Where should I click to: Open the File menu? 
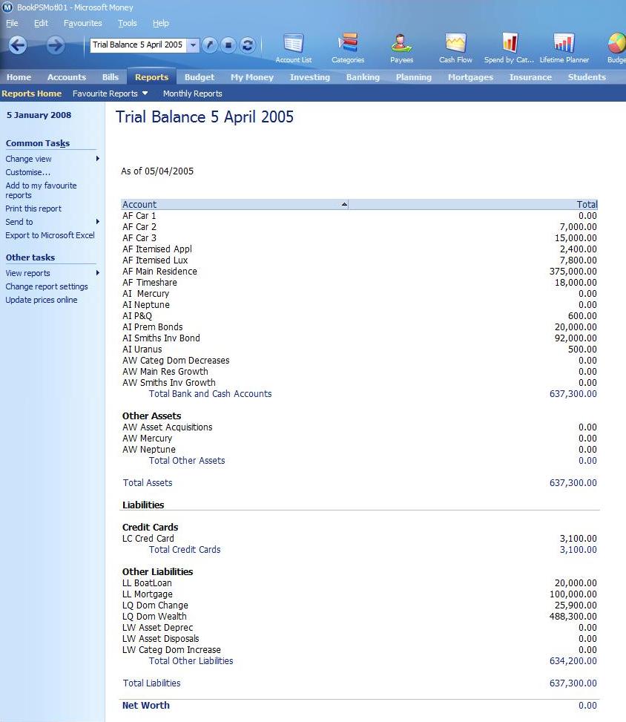12,23
